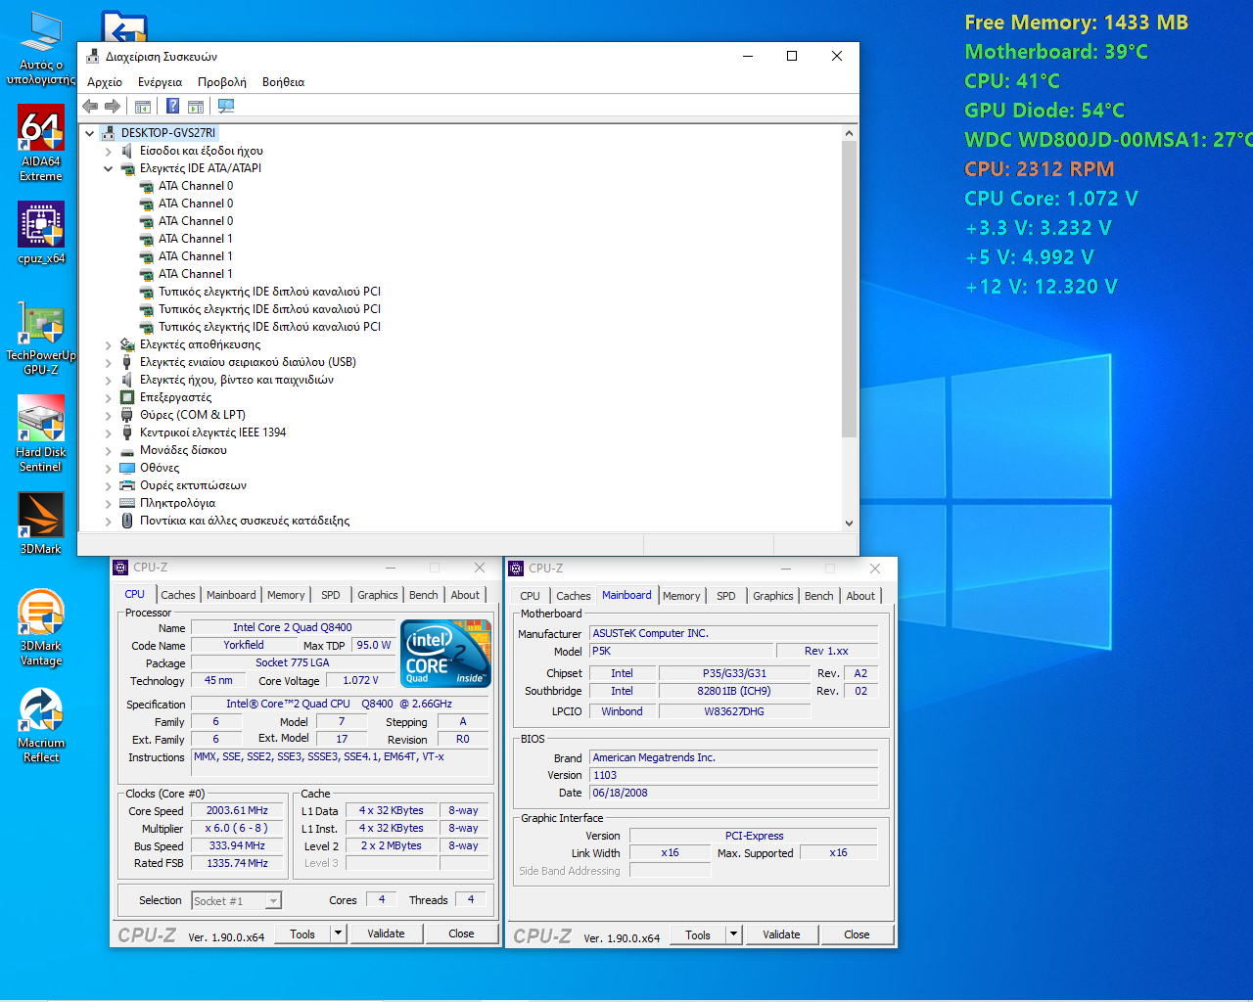Open Help via the blue question-mark icon
The height and width of the screenshot is (1002, 1253).
tap(172, 106)
